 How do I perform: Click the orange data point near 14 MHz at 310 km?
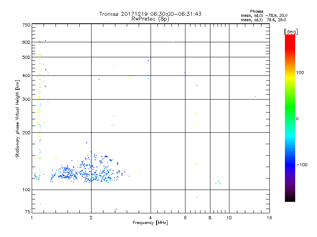pyautogui.click(x=255, y=96)
